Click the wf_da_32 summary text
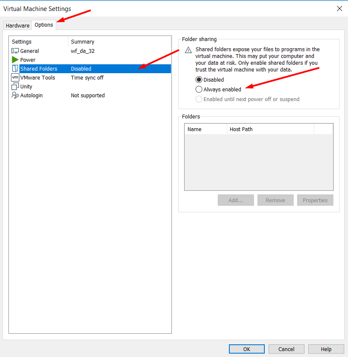This screenshot has height=357, width=348. [x=82, y=51]
